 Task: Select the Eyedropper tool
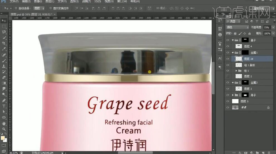click(4, 49)
